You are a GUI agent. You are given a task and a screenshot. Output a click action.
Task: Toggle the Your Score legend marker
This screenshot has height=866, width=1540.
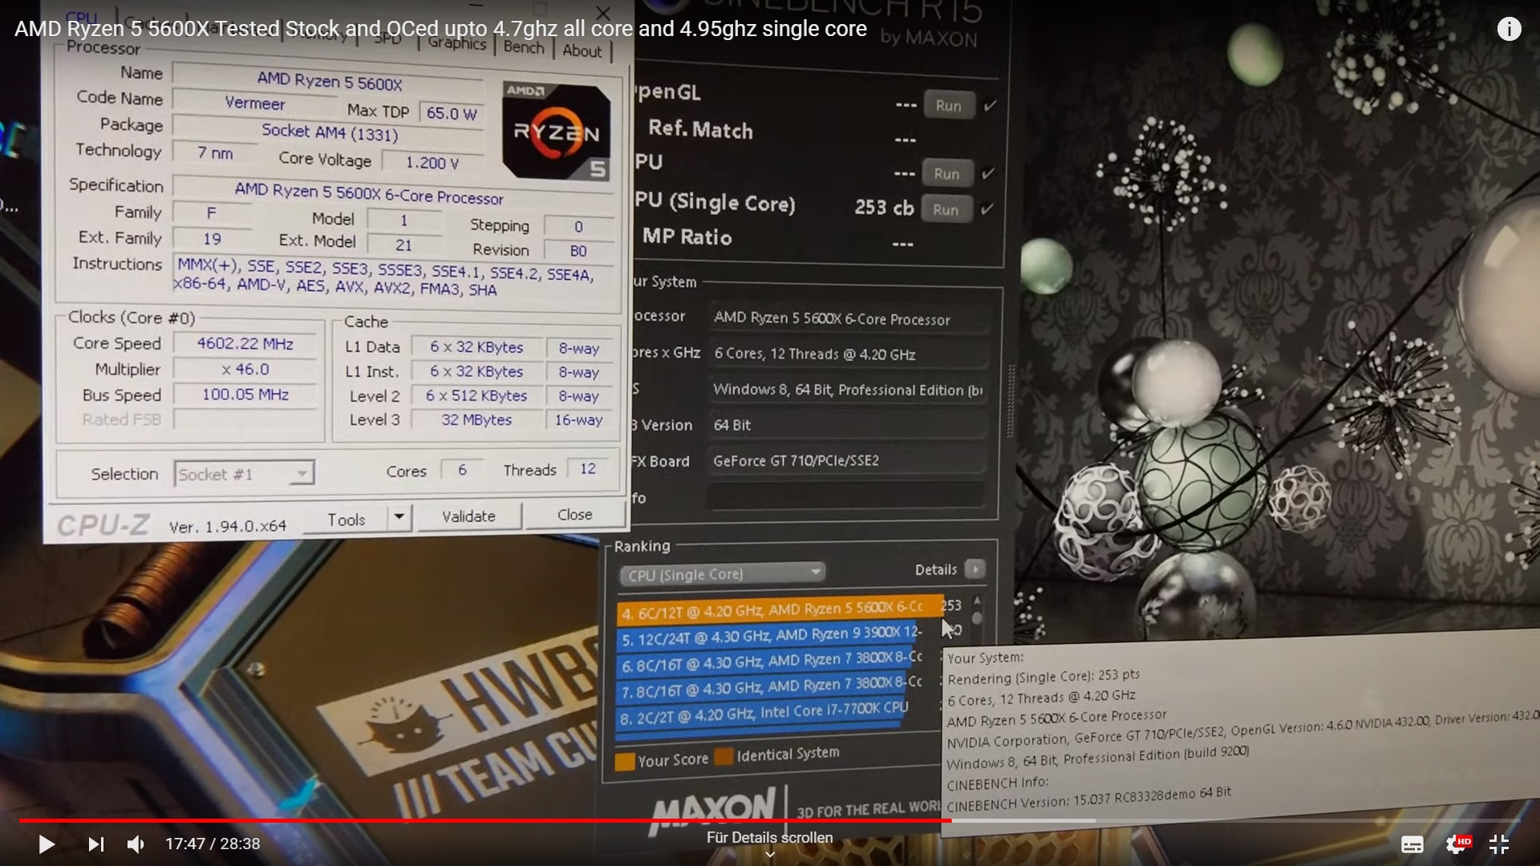click(x=625, y=758)
